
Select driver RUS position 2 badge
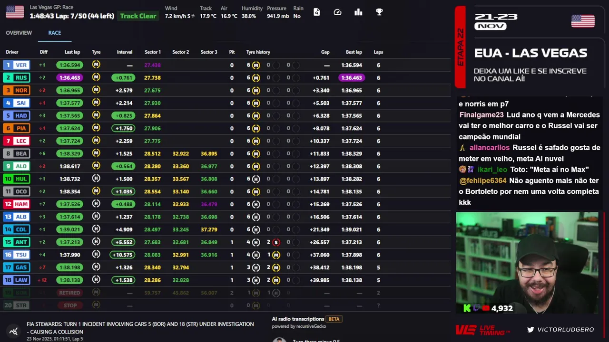point(16,77)
